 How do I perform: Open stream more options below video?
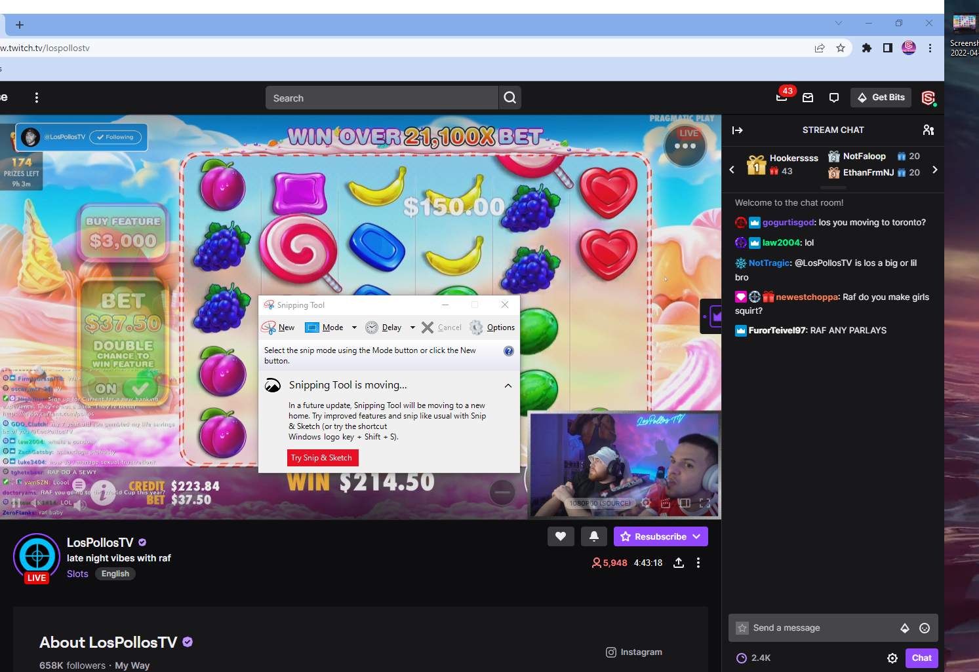[698, 563]
